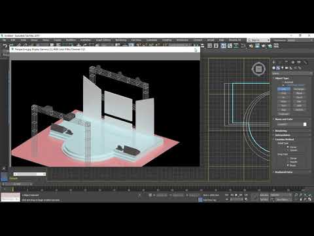
Task: Open the Sign In dropdown
Action: pyautogui.click(x=258, y=40)
